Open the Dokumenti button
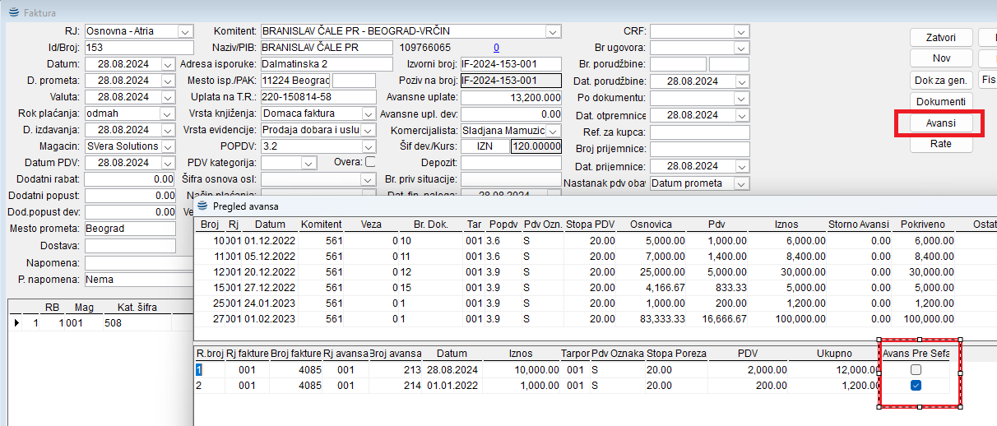 tap(941, 101)
